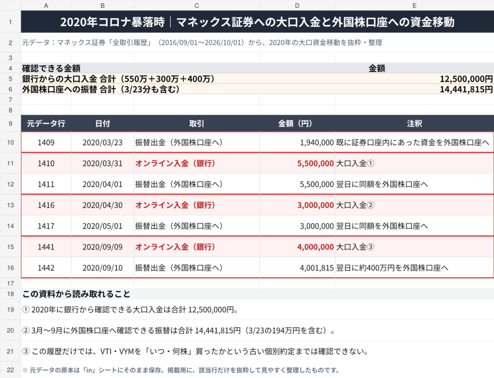The image size is (494, 378).
Task: Click 'オンライン入金(銀行)' in the 2020/03/31 row
Action: 197,163
